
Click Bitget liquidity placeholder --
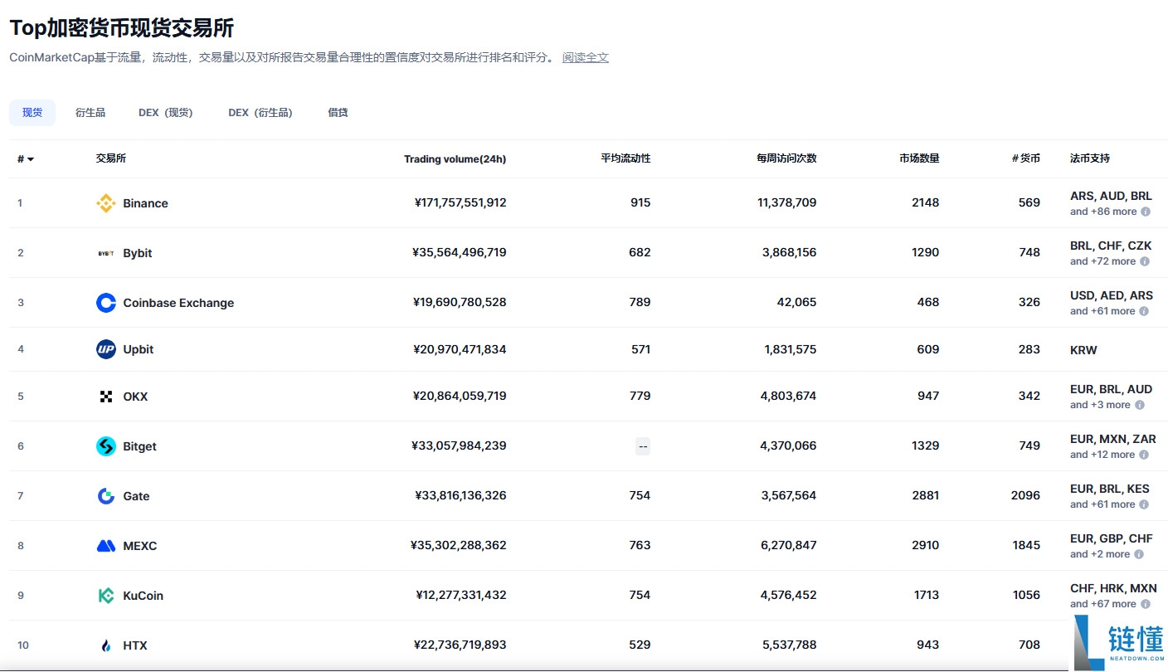coord(643,446)
